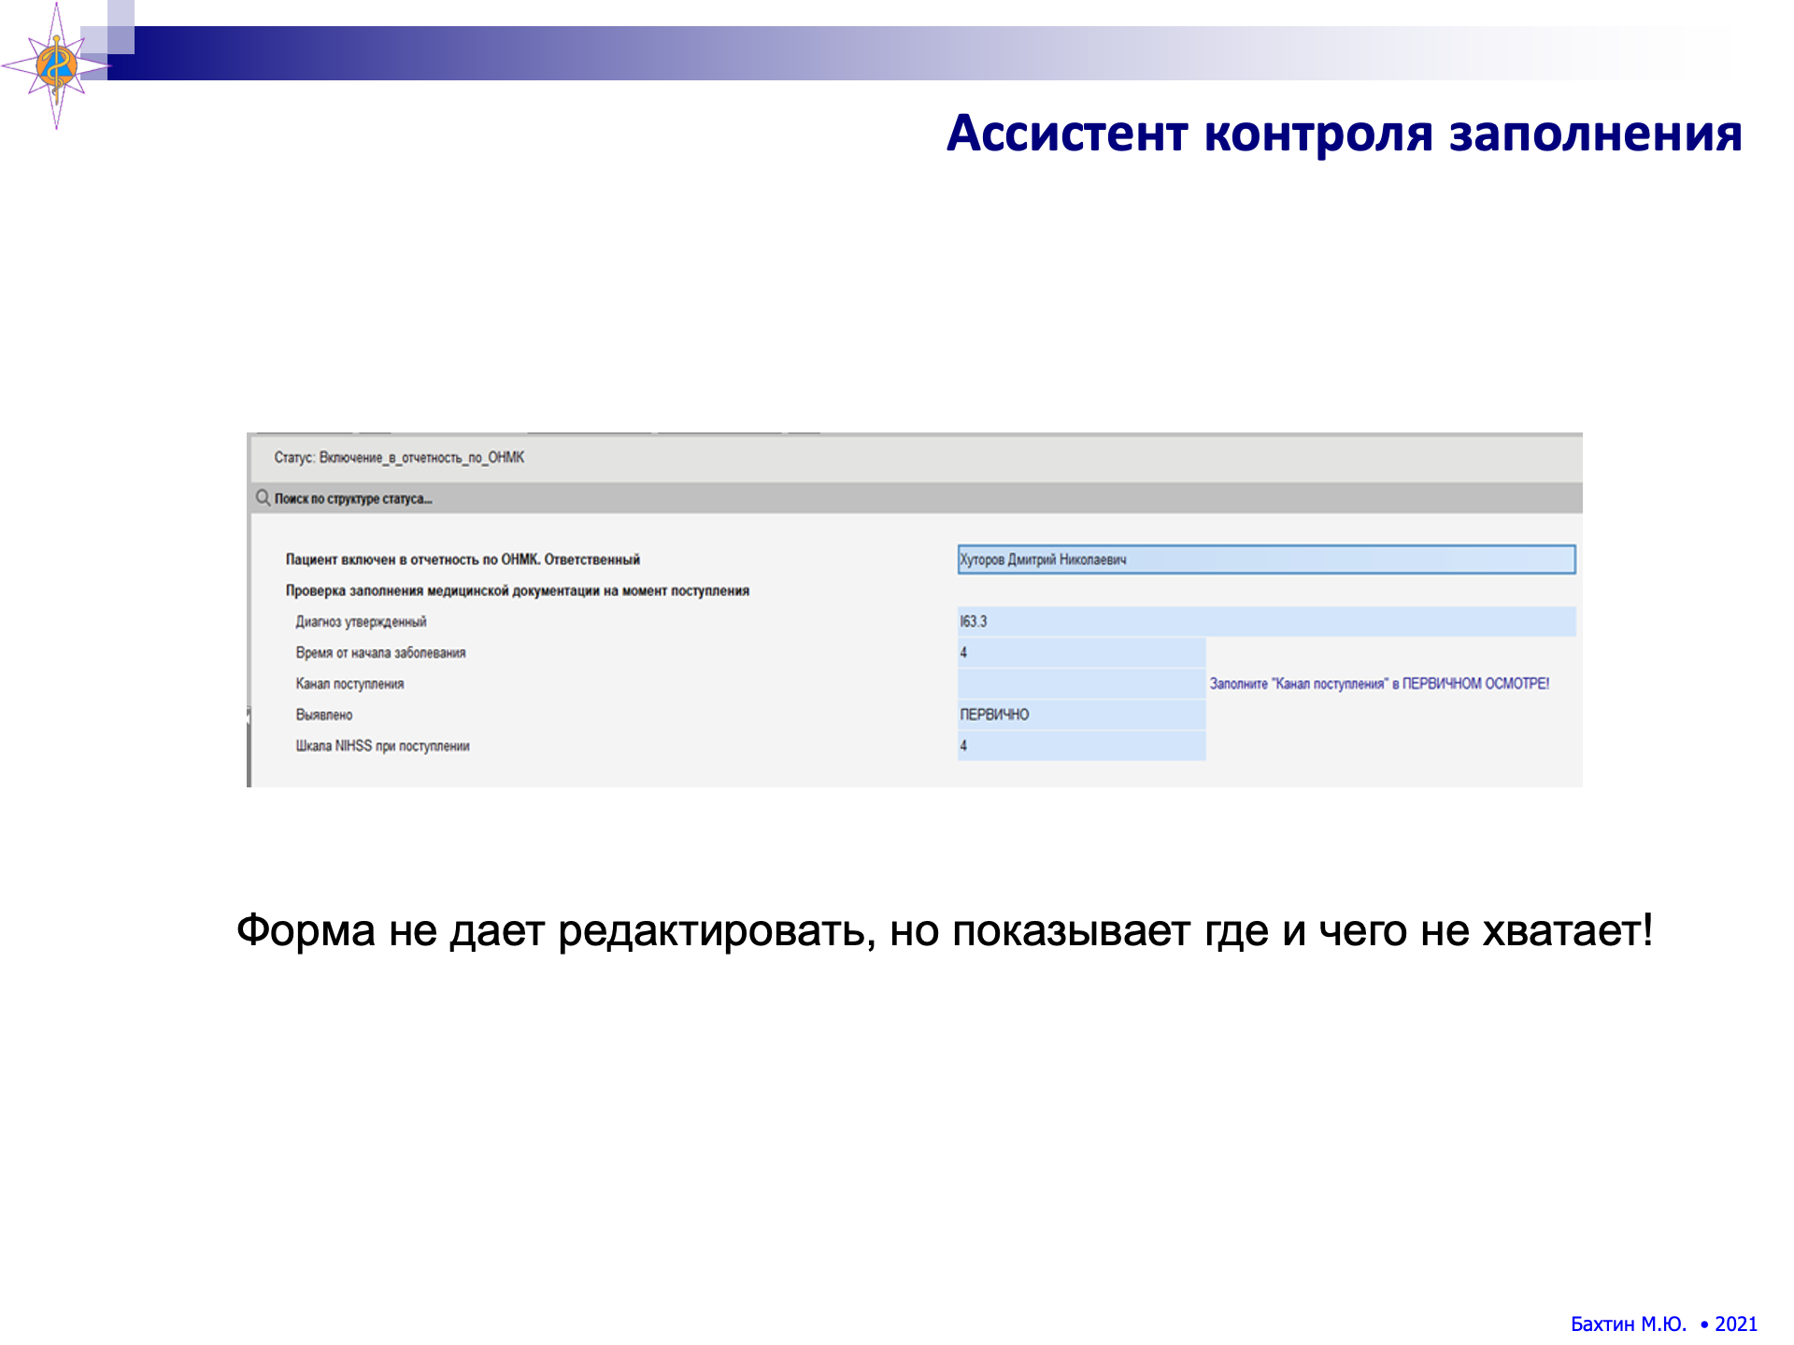1794x1345 pixels.
Task: Click the empty 'Канал поступления' field
Action: tap(1081, 684)
